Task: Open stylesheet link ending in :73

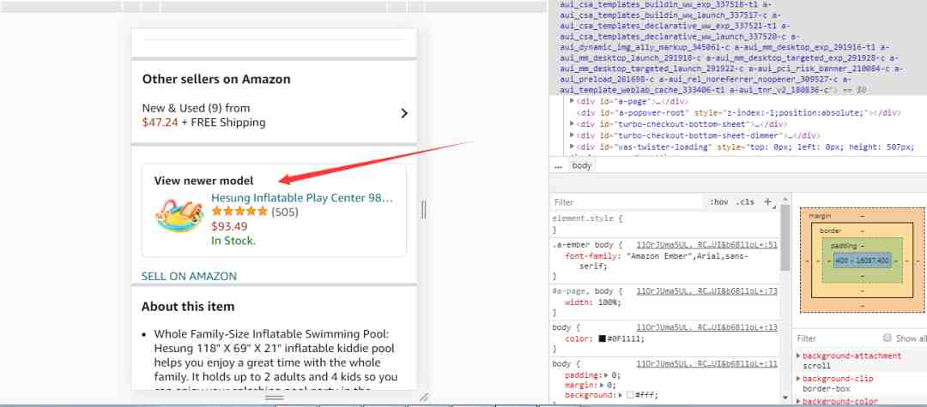Action: click(706, 291)
